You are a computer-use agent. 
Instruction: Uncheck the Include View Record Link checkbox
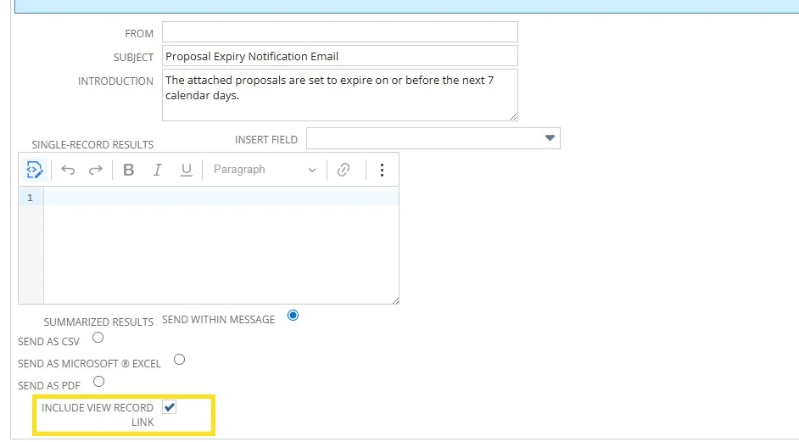click(x=169, y=407)
